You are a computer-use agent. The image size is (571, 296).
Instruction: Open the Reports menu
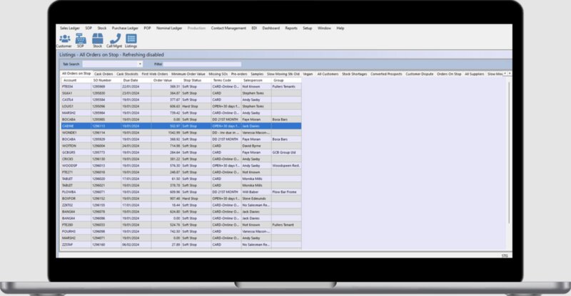(291, 28)
